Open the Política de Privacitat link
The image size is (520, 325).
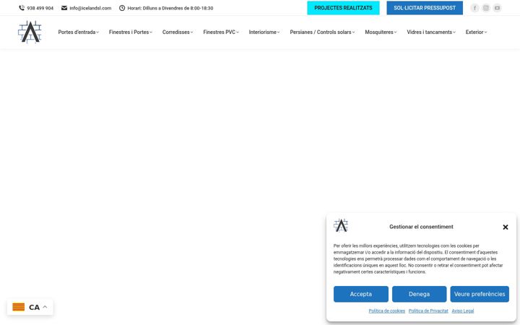coord(428,311)
